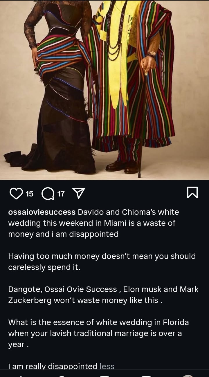Screen dimensions: 209x377
Task: Tap the man's brown shoes in the photo
Action: tap(122, 167)
